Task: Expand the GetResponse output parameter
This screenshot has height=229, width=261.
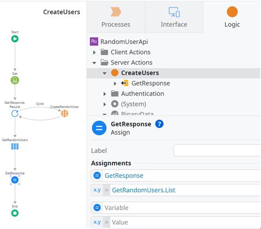Action: click(115, 83)
